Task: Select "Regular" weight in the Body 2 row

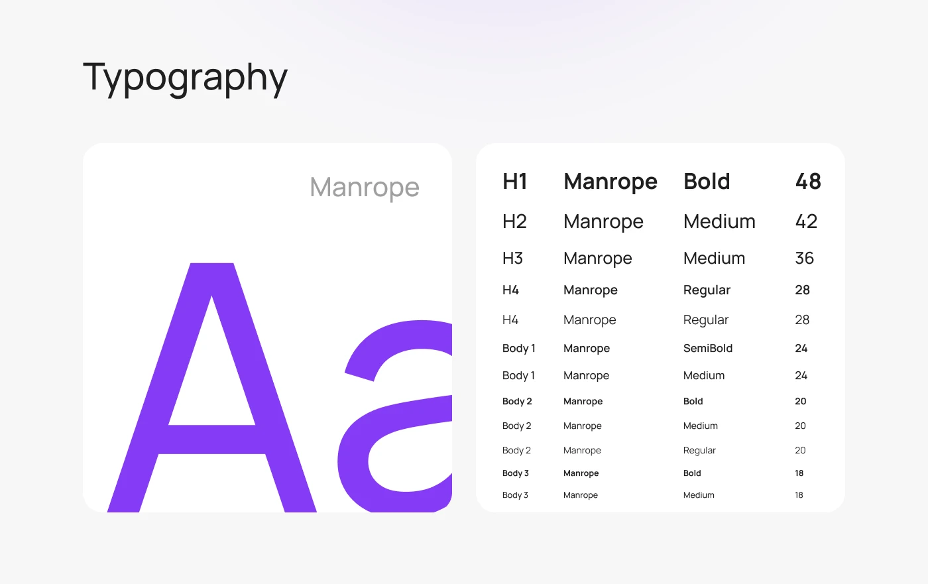Action: click(x=699, y=451)
